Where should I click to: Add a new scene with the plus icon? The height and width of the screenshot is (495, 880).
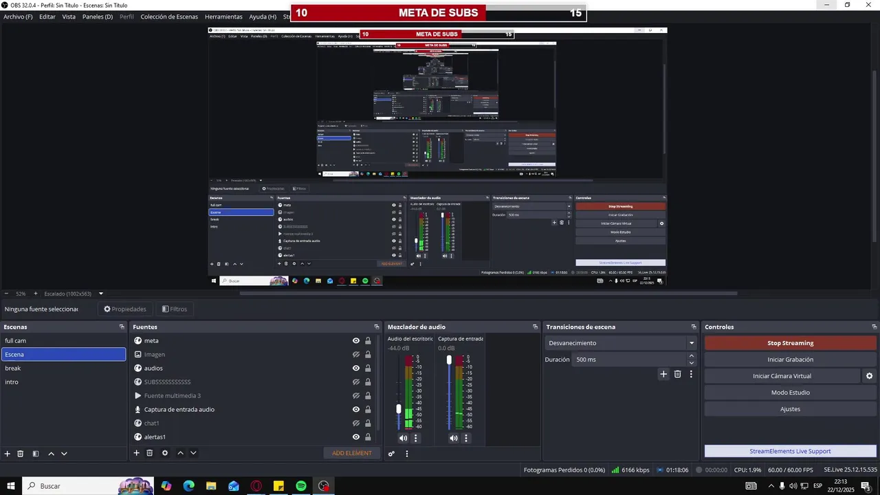click(x=8, y=454)
